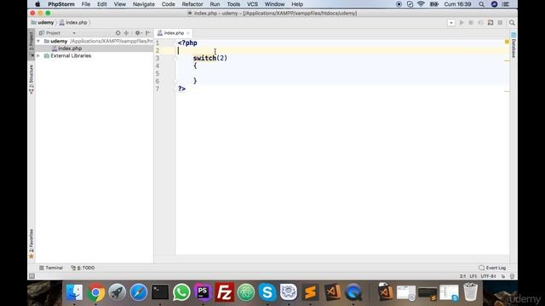Collapse the udemy project folder
Viewport: 545px width, 306px height.
coord(38,41)
